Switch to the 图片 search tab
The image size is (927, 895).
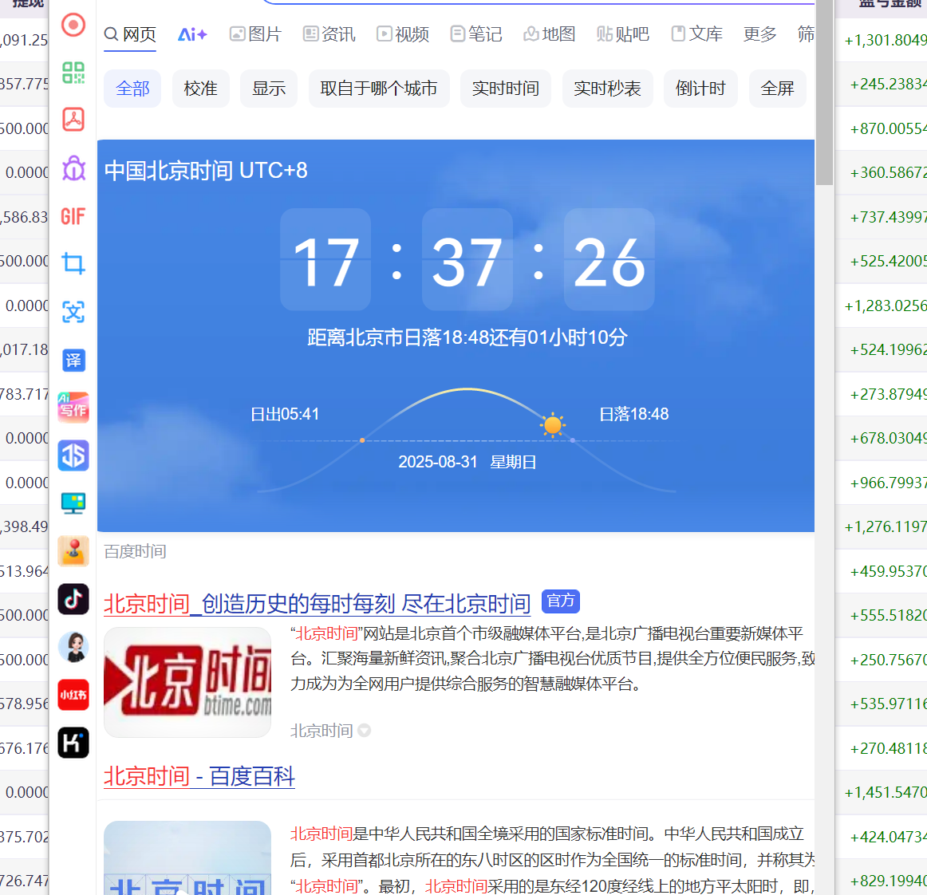[256, 34]
